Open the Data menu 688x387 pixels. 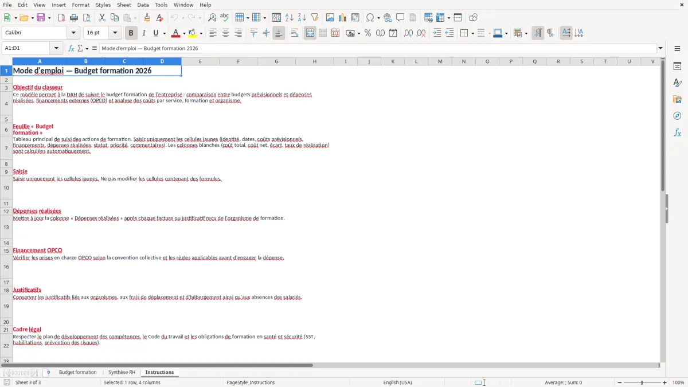point(143,5)
